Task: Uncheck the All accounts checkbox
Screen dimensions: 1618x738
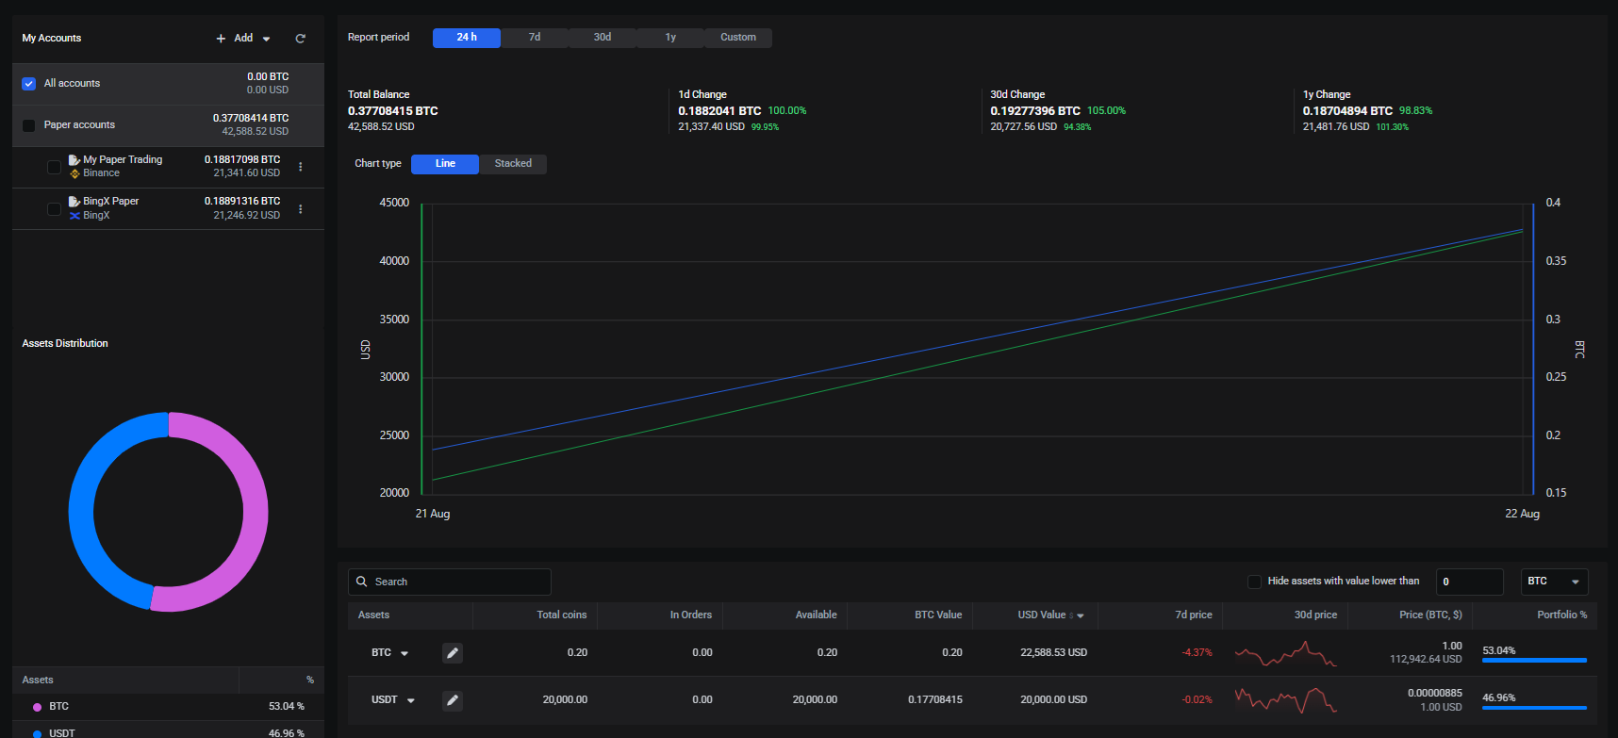Action: point(28,84)
